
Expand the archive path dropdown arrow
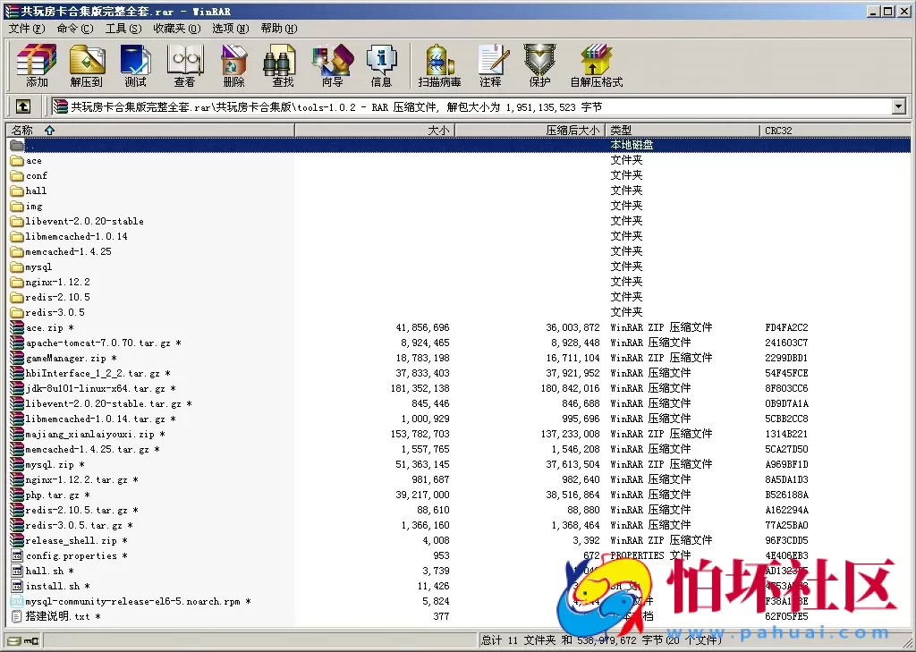tap(898, 107)
